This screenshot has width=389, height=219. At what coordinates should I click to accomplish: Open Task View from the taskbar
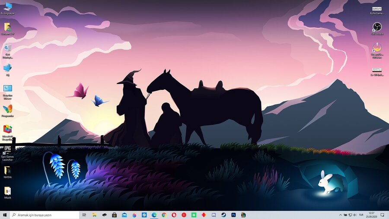point(84,215)
